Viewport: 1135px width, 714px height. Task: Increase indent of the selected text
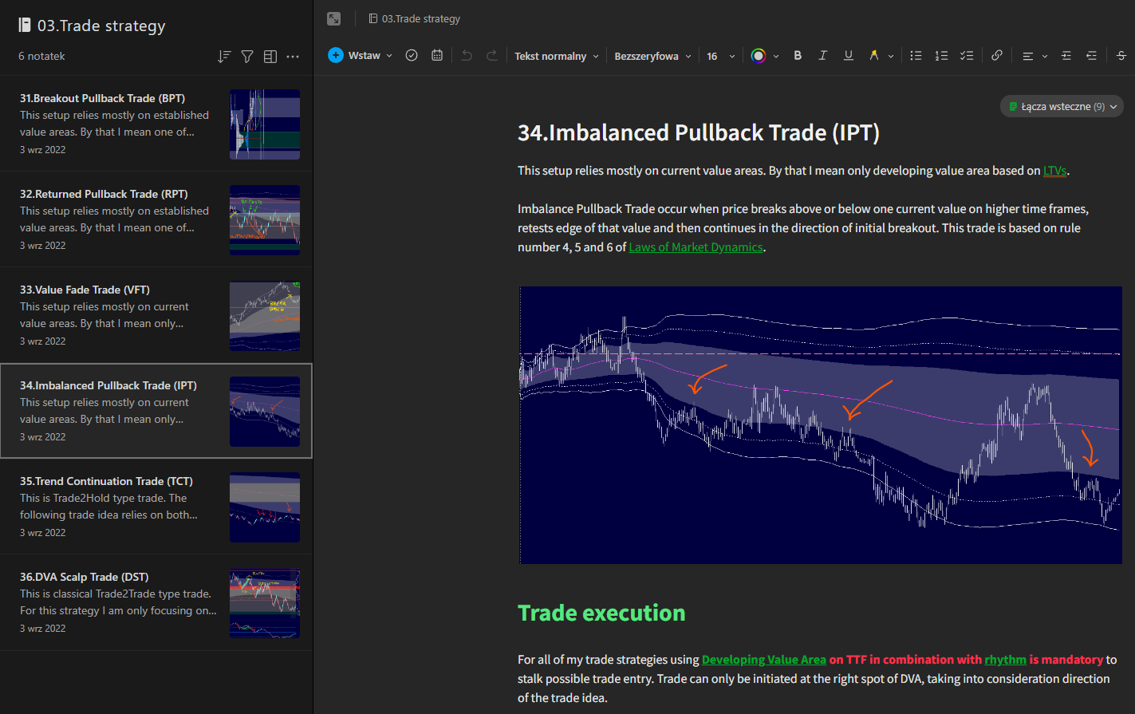[1066, 56]
